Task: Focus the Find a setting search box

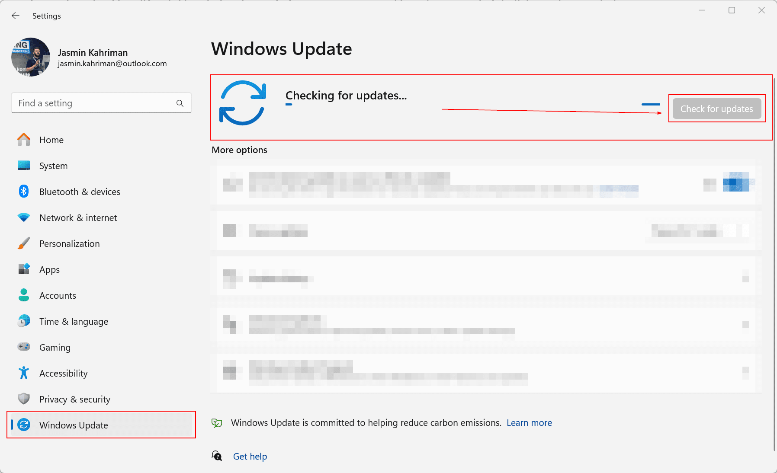Action: point(101,103)
